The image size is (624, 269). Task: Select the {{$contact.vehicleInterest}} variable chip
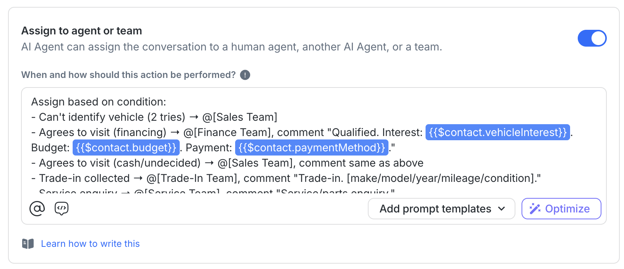(x=497, y=132)
